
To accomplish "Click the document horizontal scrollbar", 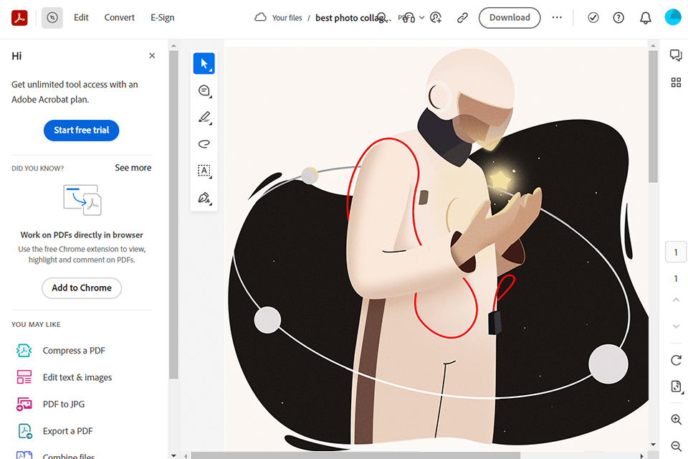I will click(x=355, y=455).
